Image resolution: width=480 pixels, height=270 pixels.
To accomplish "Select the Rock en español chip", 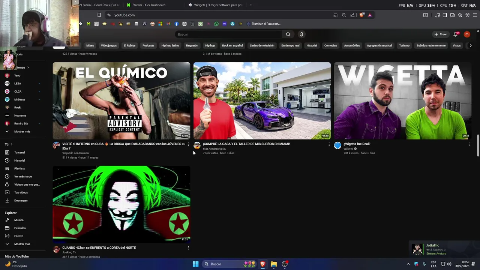I will point(232,45).
